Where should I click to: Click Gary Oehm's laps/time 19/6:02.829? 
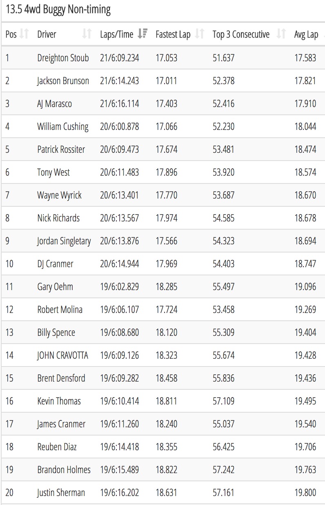tap(119, 287)
